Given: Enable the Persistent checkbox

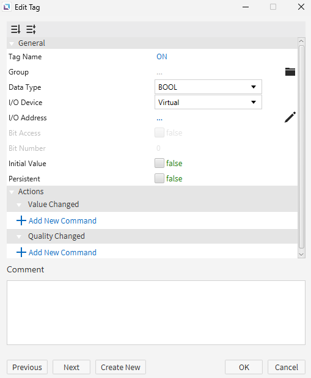Looking at the screenshot, I should (159, 179).
